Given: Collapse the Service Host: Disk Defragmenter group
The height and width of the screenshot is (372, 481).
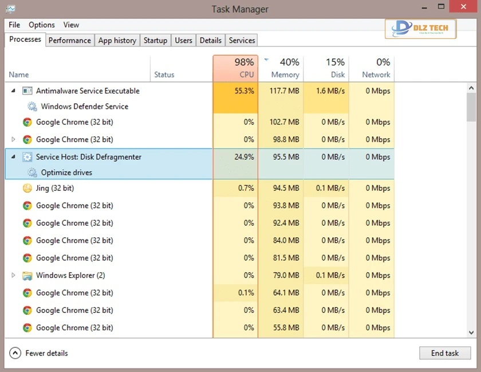Looking at the screenshot, I should [13, 156].
